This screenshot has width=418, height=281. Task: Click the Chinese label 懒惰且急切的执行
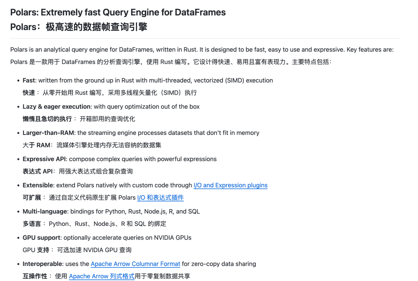pos(47,119)
